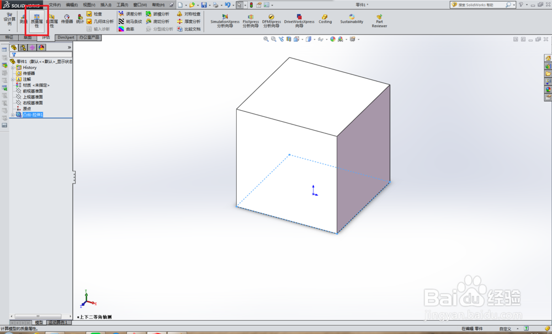Expand the 设计算例 dropdown arrow
Viewport: 552px width, 334px height.
pos(9,30)
